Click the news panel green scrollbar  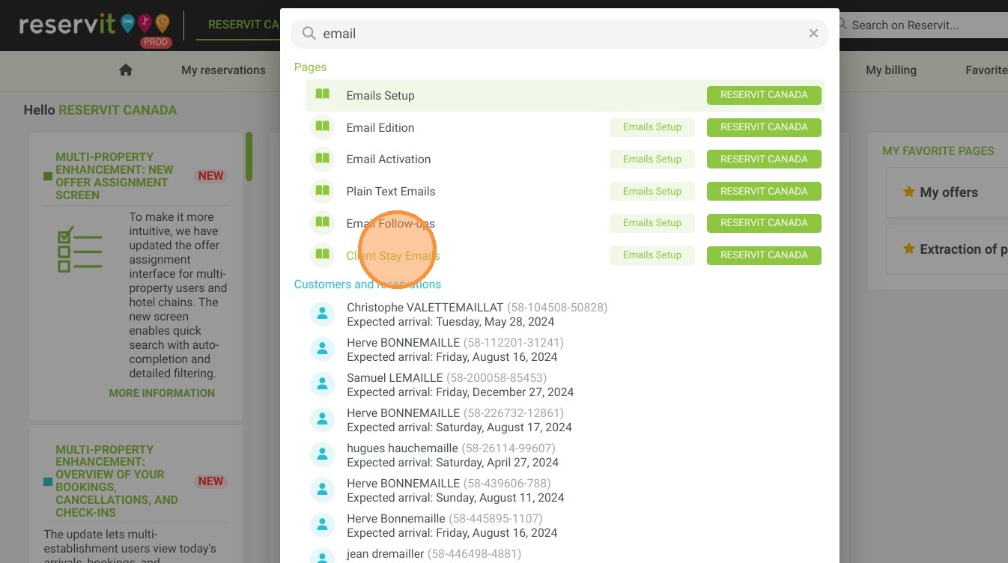click(x=249, y=156)
